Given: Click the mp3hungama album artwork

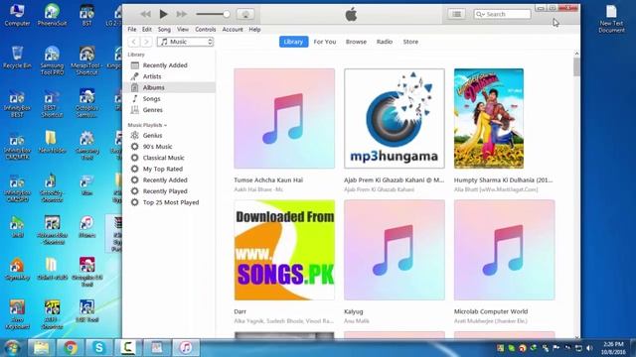Looking at the screenshot, I should click(x=395, y=119).
